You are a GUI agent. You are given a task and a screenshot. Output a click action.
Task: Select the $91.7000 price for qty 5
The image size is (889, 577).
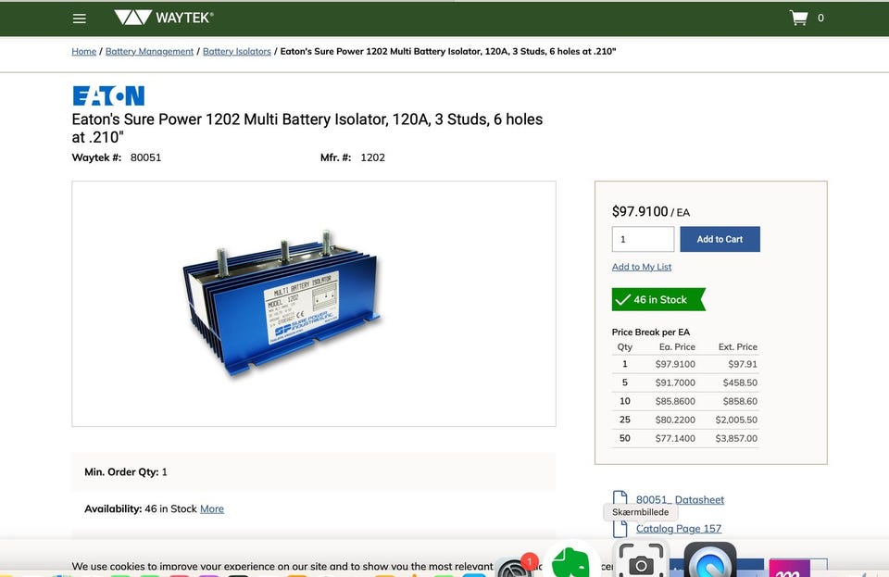tap(675, 383)
